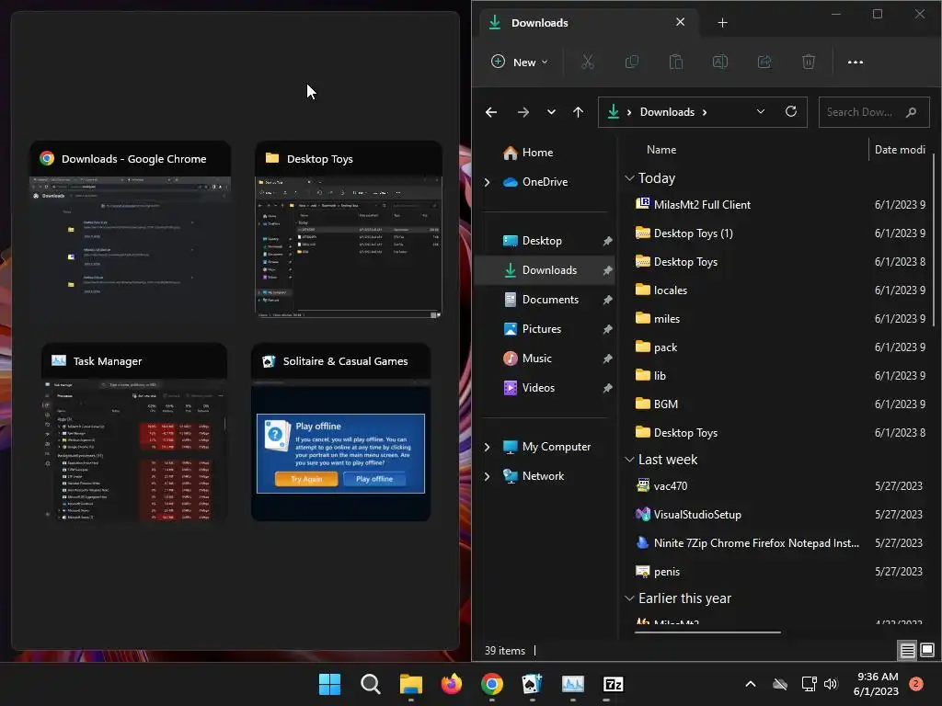Viewport: 942px width, 706px height.
Task: Open the notification badge in tray
Action: click(916, 684)
